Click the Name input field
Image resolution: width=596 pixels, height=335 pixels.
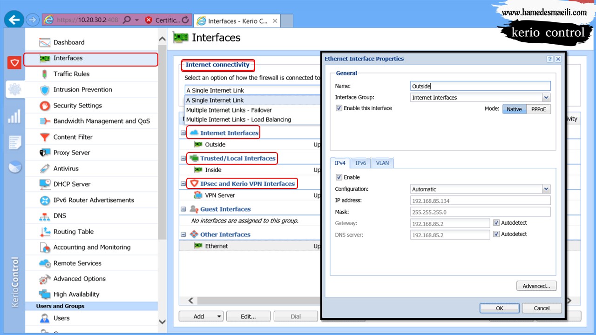point(481,86)
